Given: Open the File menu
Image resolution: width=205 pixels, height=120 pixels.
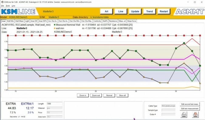Looking at the screenshot, I should 2,6.
